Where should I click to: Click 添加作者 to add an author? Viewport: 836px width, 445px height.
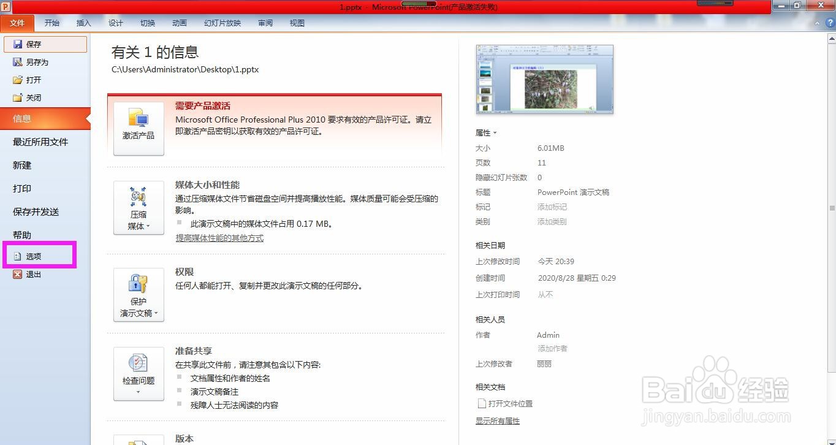[553, 348]
